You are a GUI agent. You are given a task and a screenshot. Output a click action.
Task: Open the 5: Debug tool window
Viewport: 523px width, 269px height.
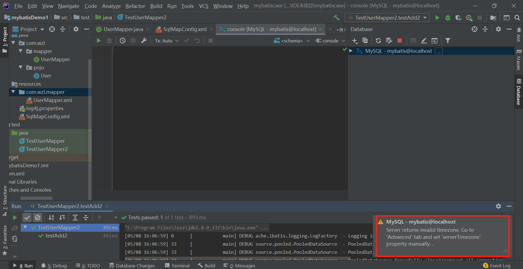[54, 265]
